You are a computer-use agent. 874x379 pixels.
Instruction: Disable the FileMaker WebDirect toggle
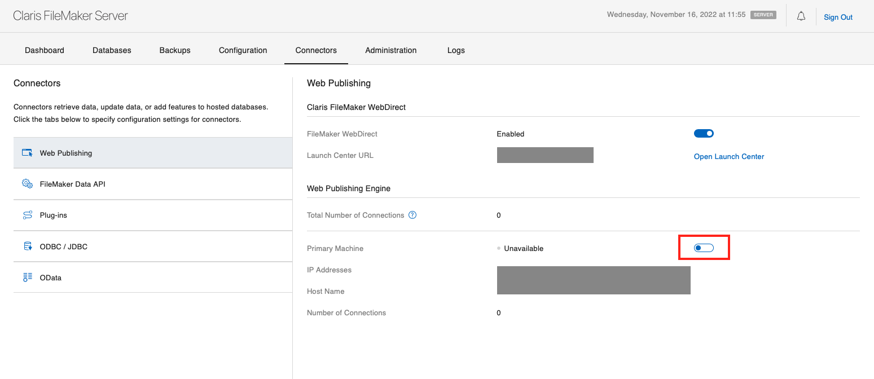(704, 134)
